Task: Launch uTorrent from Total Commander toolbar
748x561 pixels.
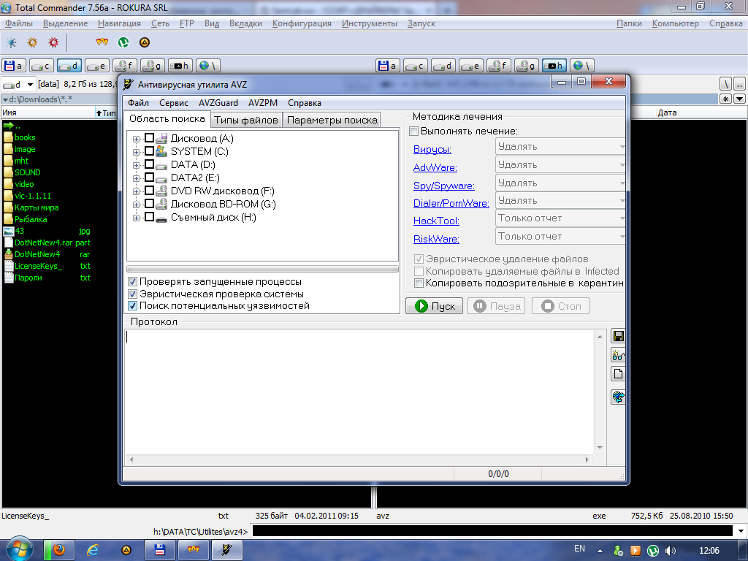Action: pos(123,42)
